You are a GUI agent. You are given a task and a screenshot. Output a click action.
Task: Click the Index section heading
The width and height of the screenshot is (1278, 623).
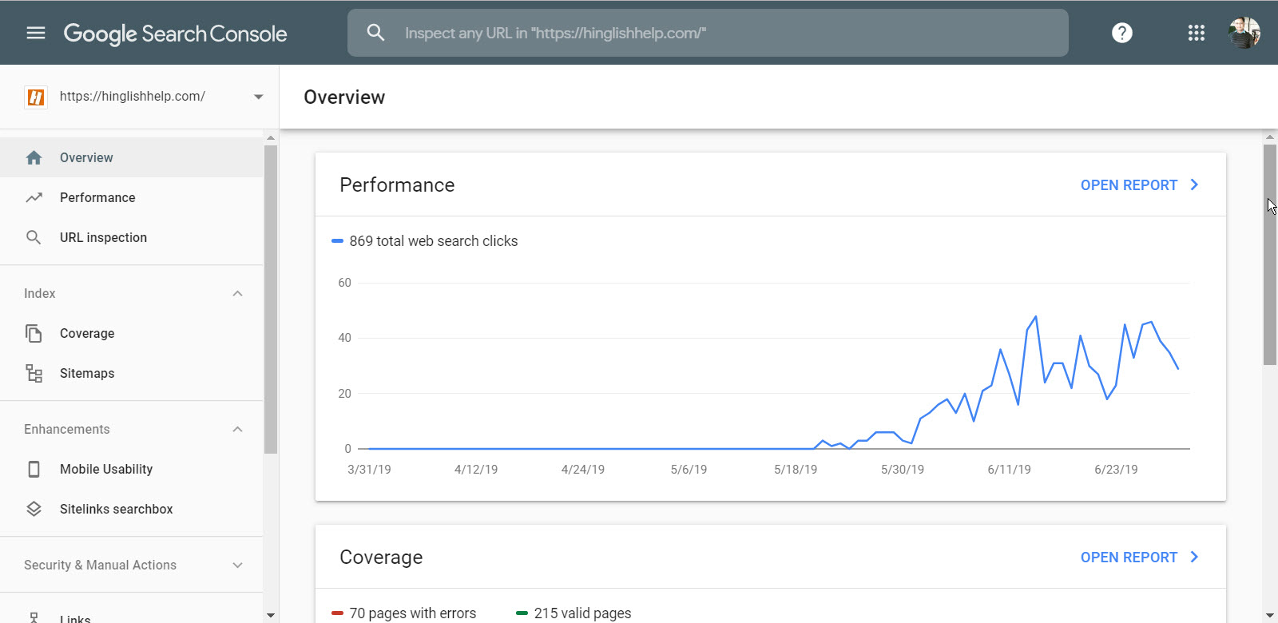(x=40, y=293)
